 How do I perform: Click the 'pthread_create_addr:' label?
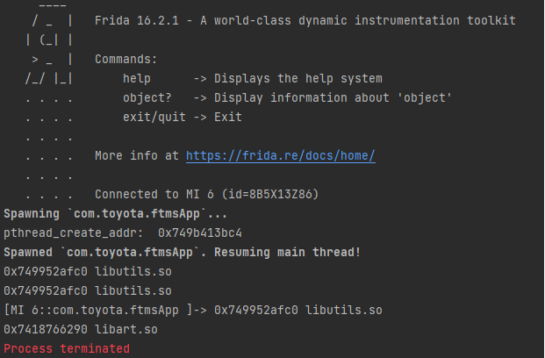point(75,233)
